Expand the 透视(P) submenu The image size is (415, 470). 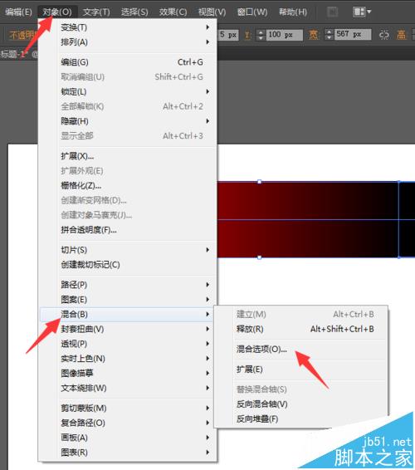[x=128, y=344]
